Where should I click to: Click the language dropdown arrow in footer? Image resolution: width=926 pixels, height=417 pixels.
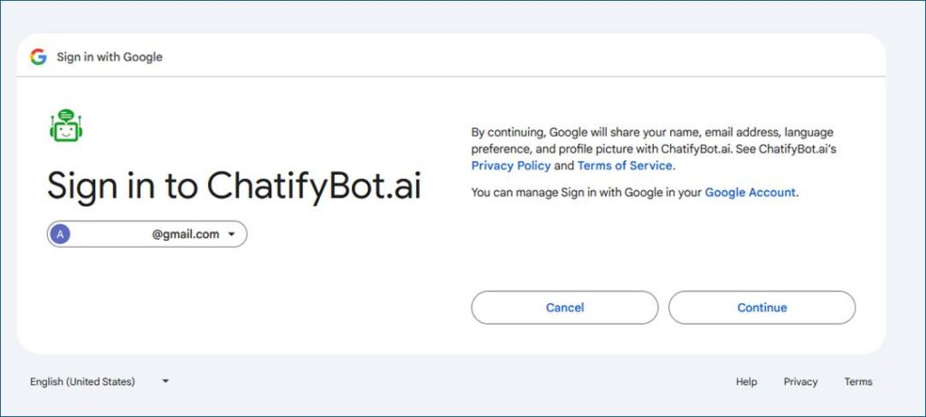click(x=165, y=382)
